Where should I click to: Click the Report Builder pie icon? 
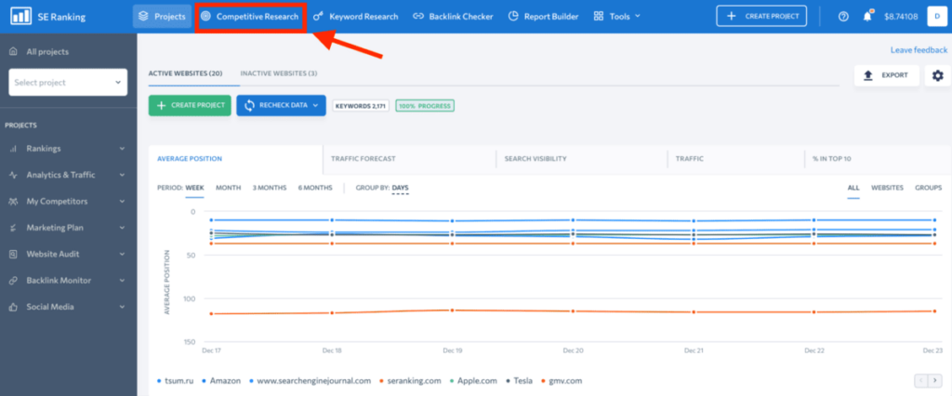click(513, 17)
